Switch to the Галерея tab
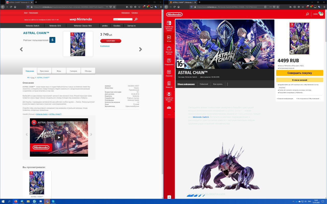The height and width of the screenshot is (204, 327). pos(74,71)
